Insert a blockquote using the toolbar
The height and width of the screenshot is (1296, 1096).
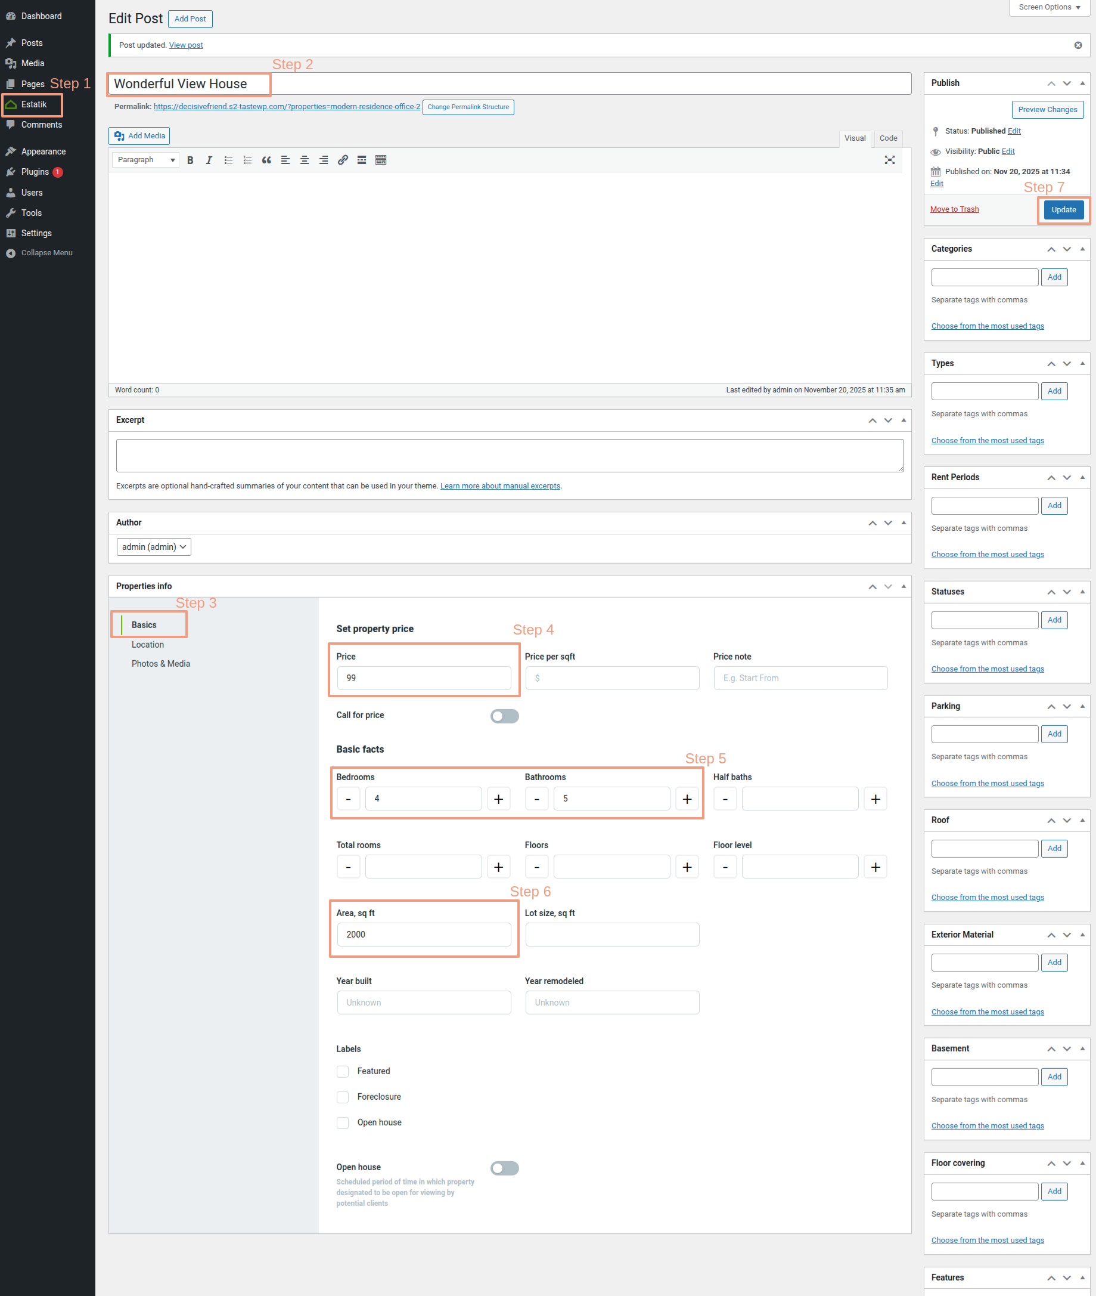(266, 160)
